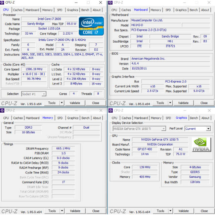Click the American Megatrends Inc. brand field
Viewport: 215px width, 215px height.
click(170, 59)
